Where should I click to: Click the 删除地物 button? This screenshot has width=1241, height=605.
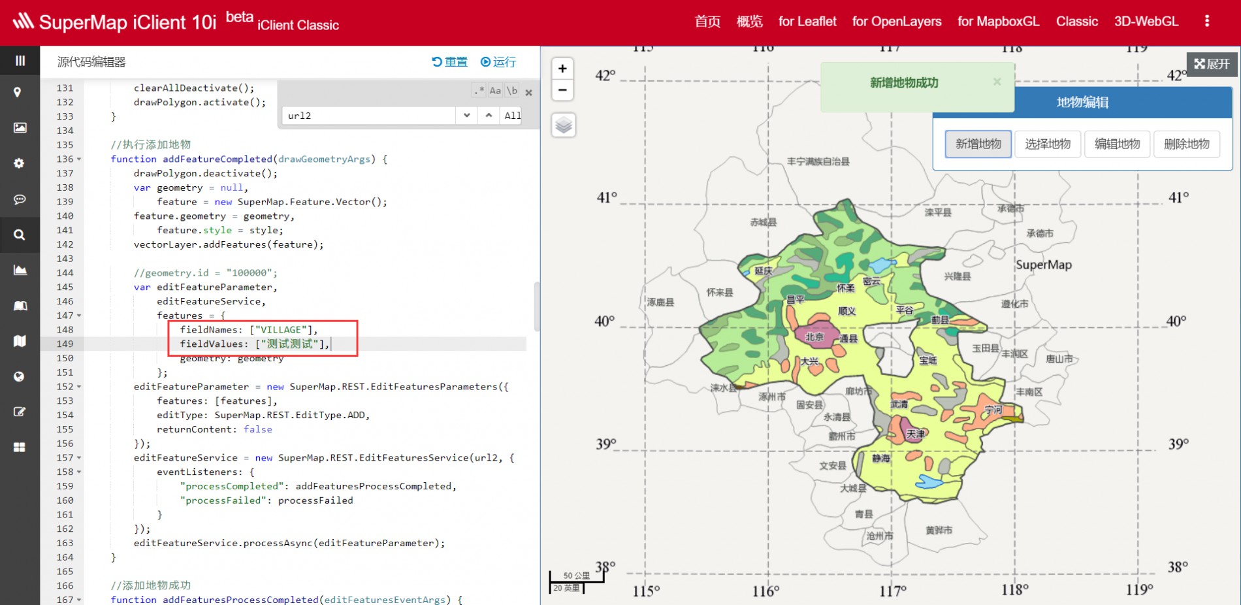[x=1187, y=144]
